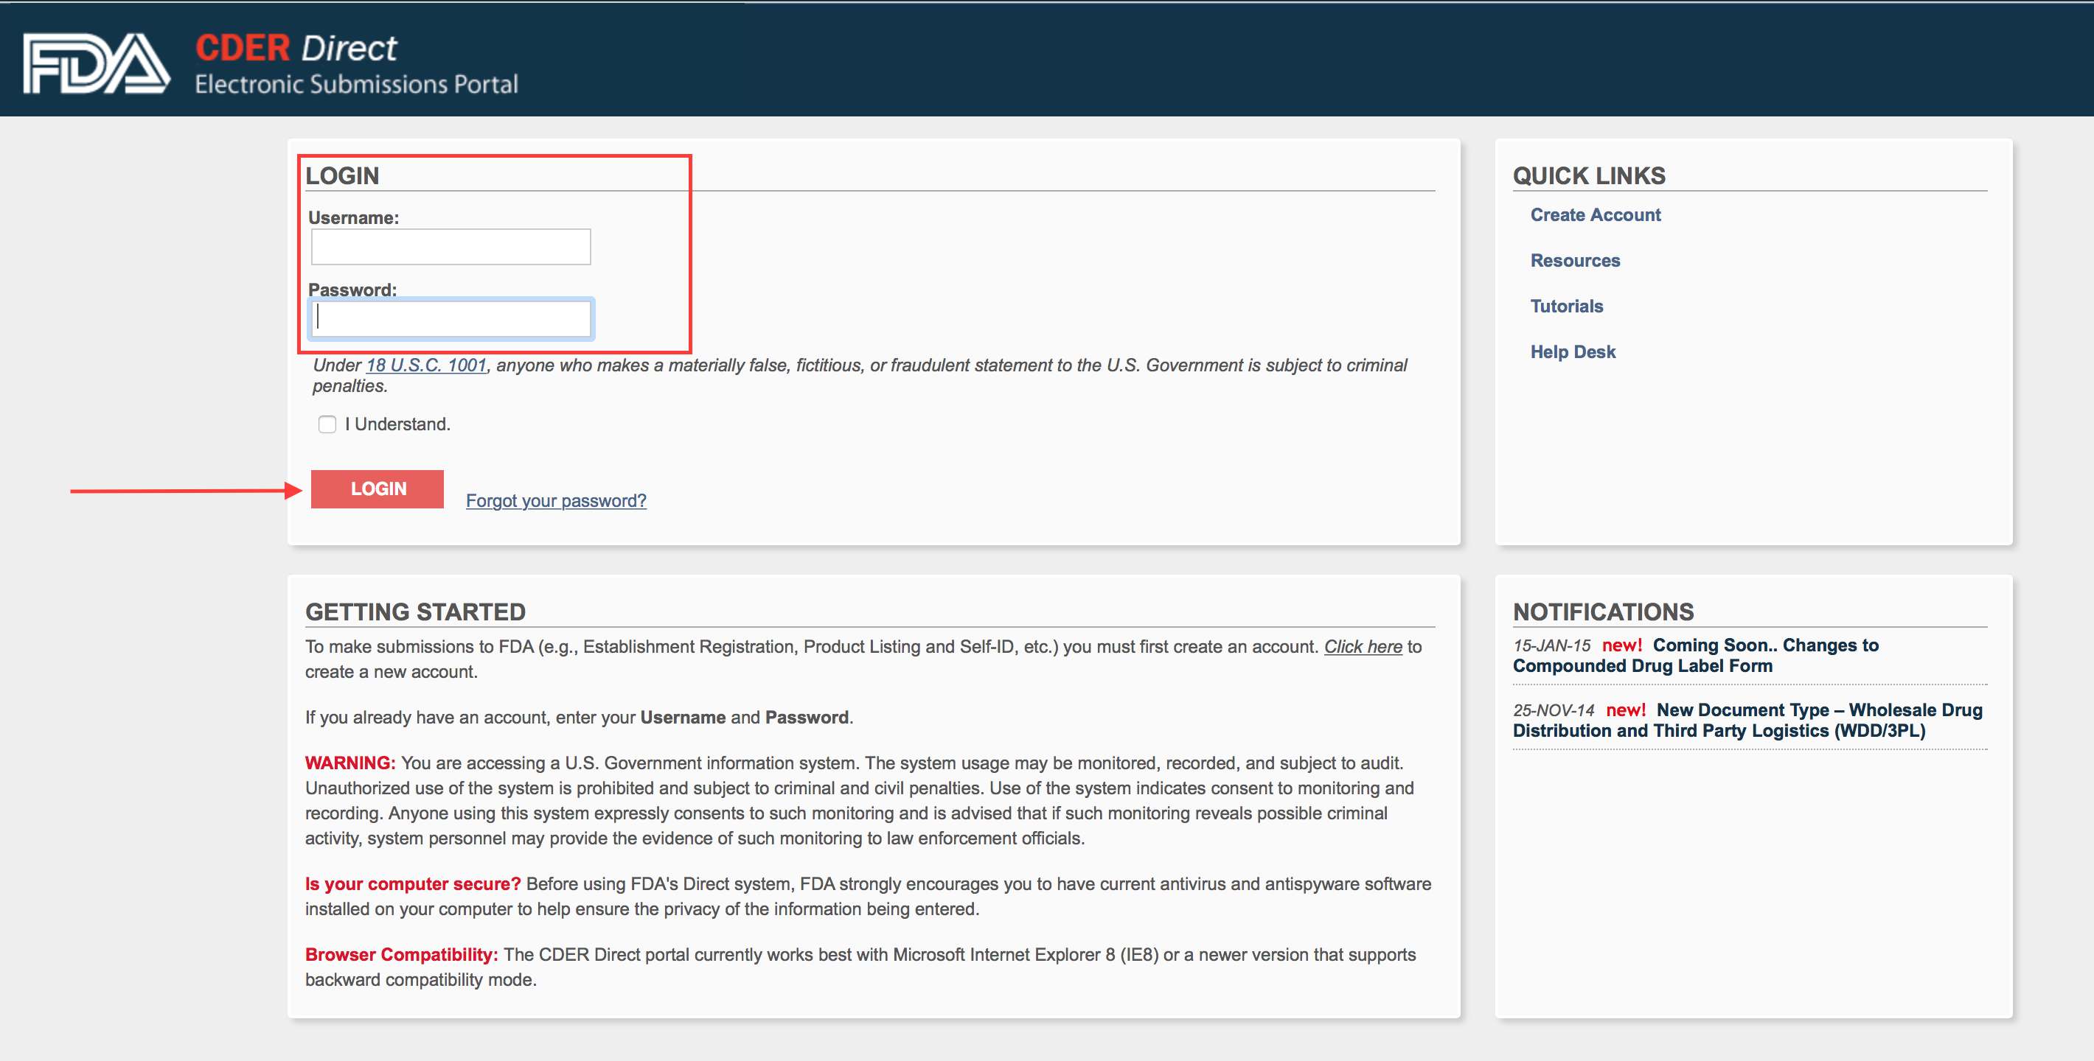Click 'Browser Compatibility:' red text

coord(402,955)
